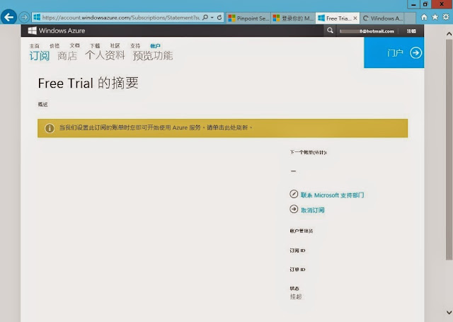The image size is (453, 322).
Task: Click the 帐户管理员 label
Action: (x=302, y=231)
